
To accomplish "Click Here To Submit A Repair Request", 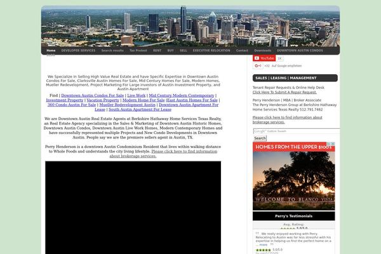I will pyautogui.click(x=284, y=92).
